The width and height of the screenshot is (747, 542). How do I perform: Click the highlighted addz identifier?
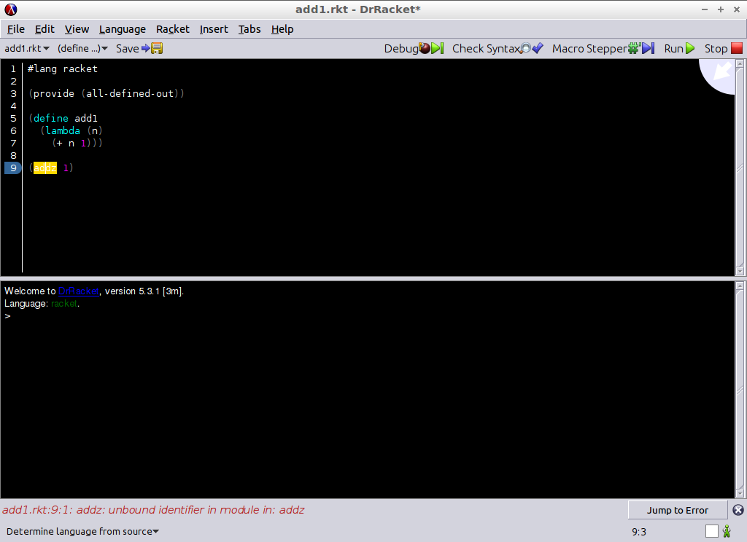coord(45,168)
